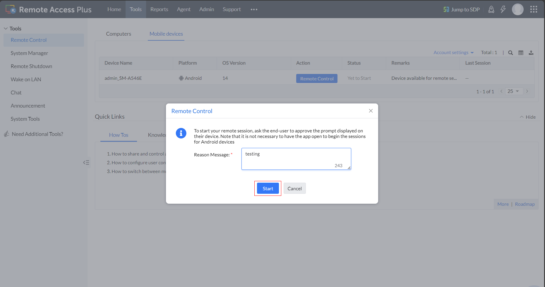Open the column chooser table icon
The width and height of the screenshot is (545, 287).
coord(521,53)
